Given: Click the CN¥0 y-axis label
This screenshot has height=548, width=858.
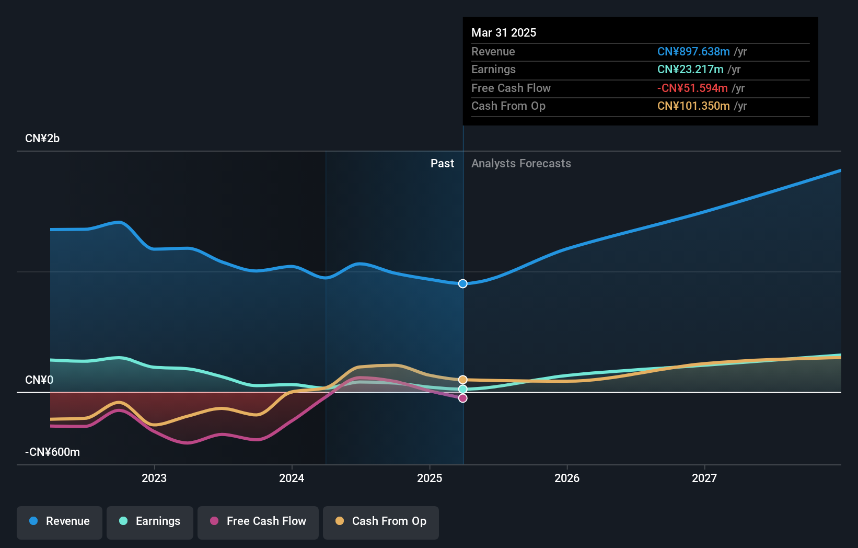Looking at the screenshot, I should point(39,380).
